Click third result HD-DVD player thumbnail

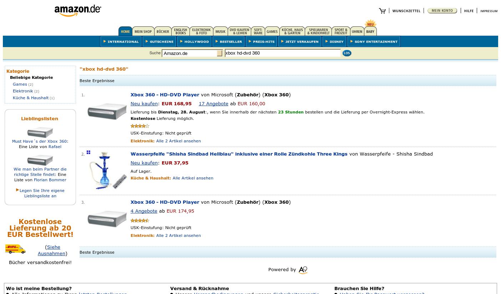107,218
